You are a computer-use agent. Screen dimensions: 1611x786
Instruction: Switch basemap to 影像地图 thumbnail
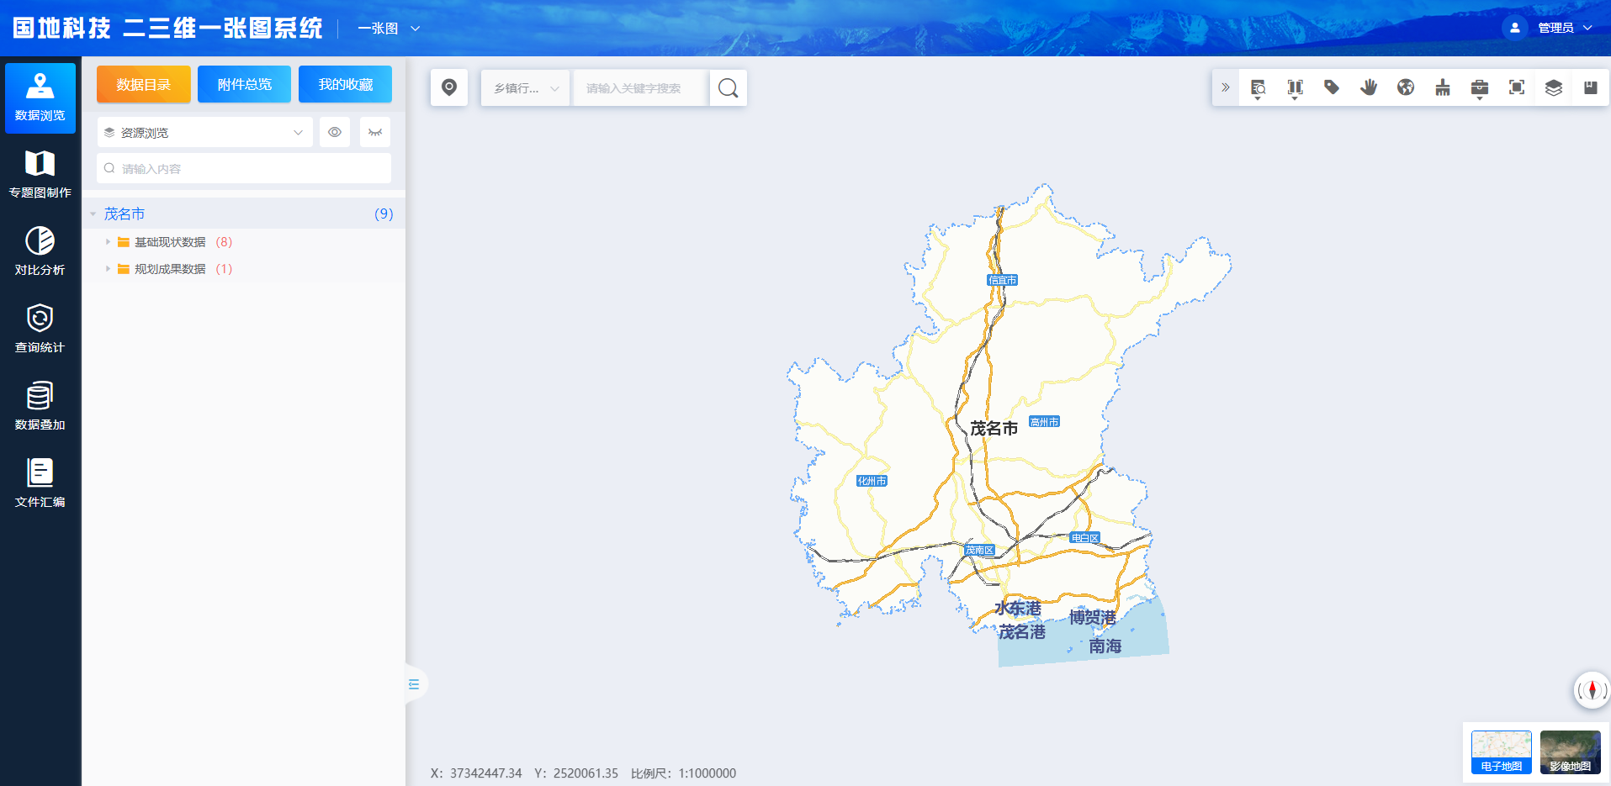pos(1570,752)
